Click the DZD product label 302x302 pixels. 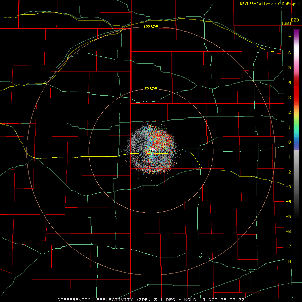click(x=295, y=20)
